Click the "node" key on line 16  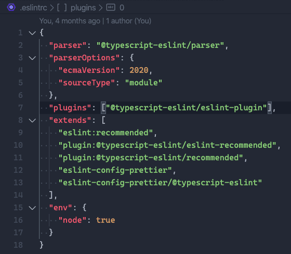72,220
